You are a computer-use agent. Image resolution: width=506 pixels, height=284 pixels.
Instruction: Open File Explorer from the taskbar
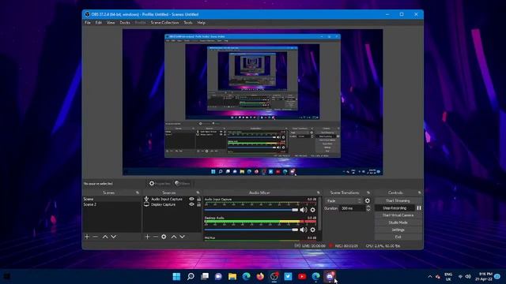pos(232,276)
